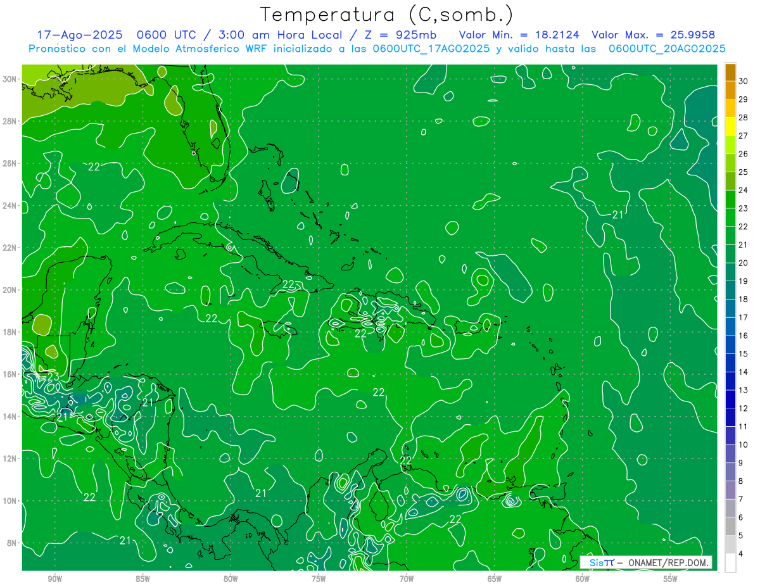Viewport: 760px width, 587px height.
Task: Click yellow colorbar swatch between 27 and 28
Action: coord(730,127)
